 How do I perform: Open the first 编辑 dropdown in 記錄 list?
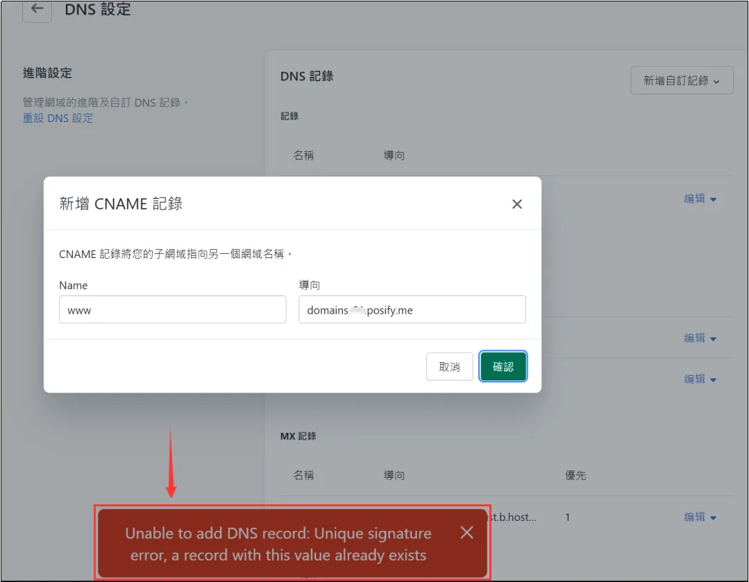pyautogui.click(x=700, y=198)
